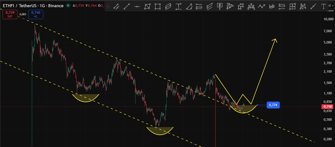The width and height of the screenshot is (335, 147).
Task: Select the arc wedge drawing tool
Action: click(x=189, y=6)
